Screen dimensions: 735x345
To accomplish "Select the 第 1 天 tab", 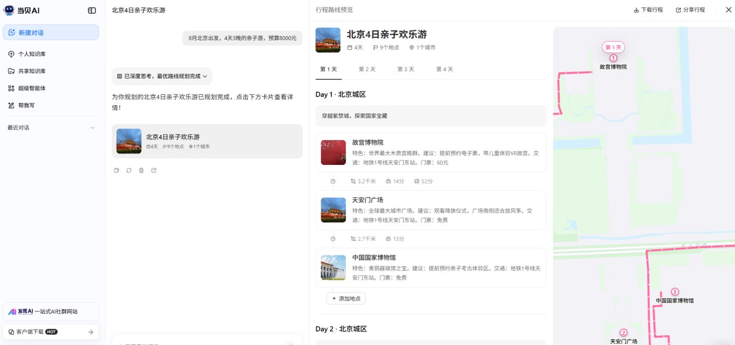I will tap(328, 69).
